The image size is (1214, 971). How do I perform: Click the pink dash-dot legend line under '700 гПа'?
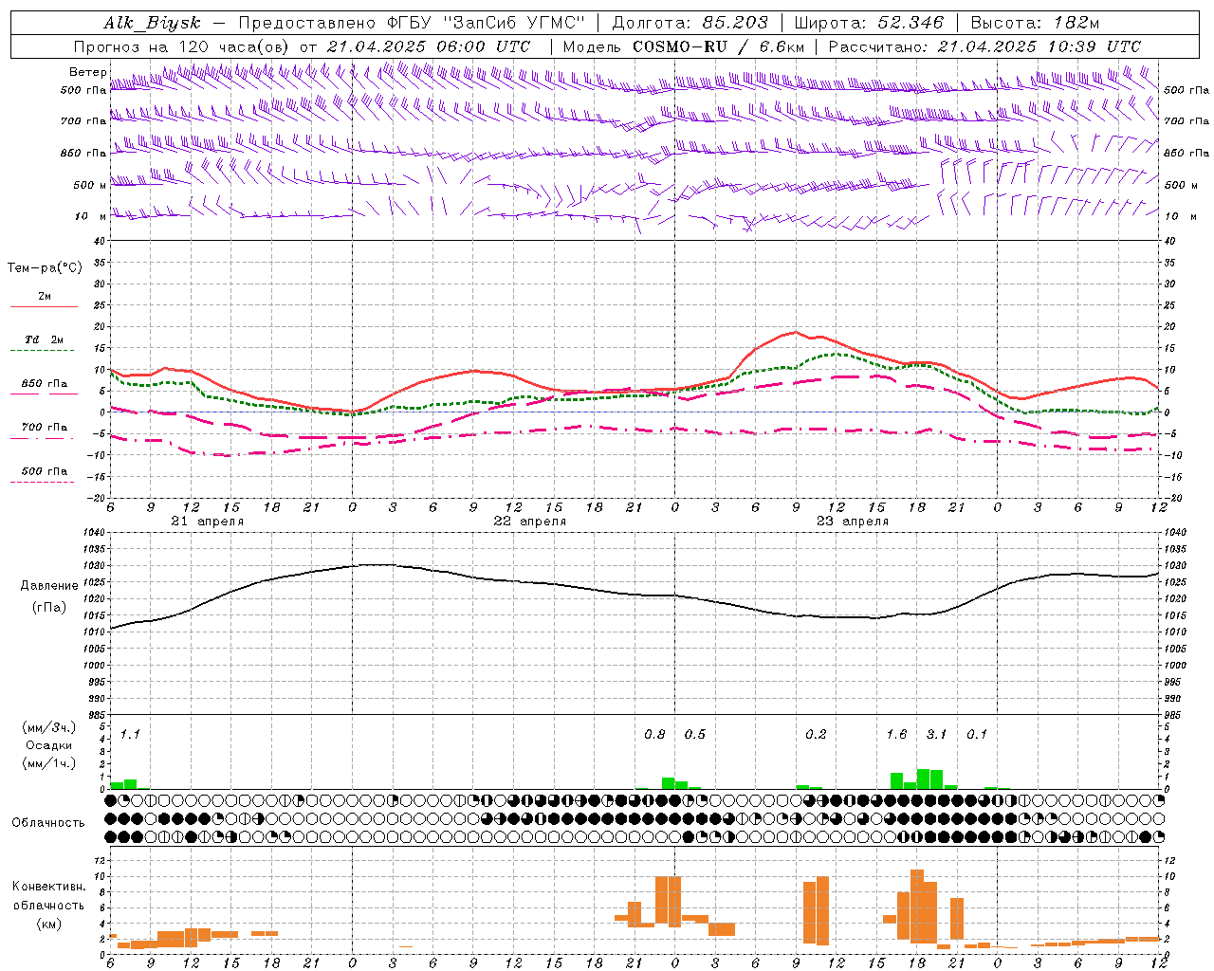43,439
